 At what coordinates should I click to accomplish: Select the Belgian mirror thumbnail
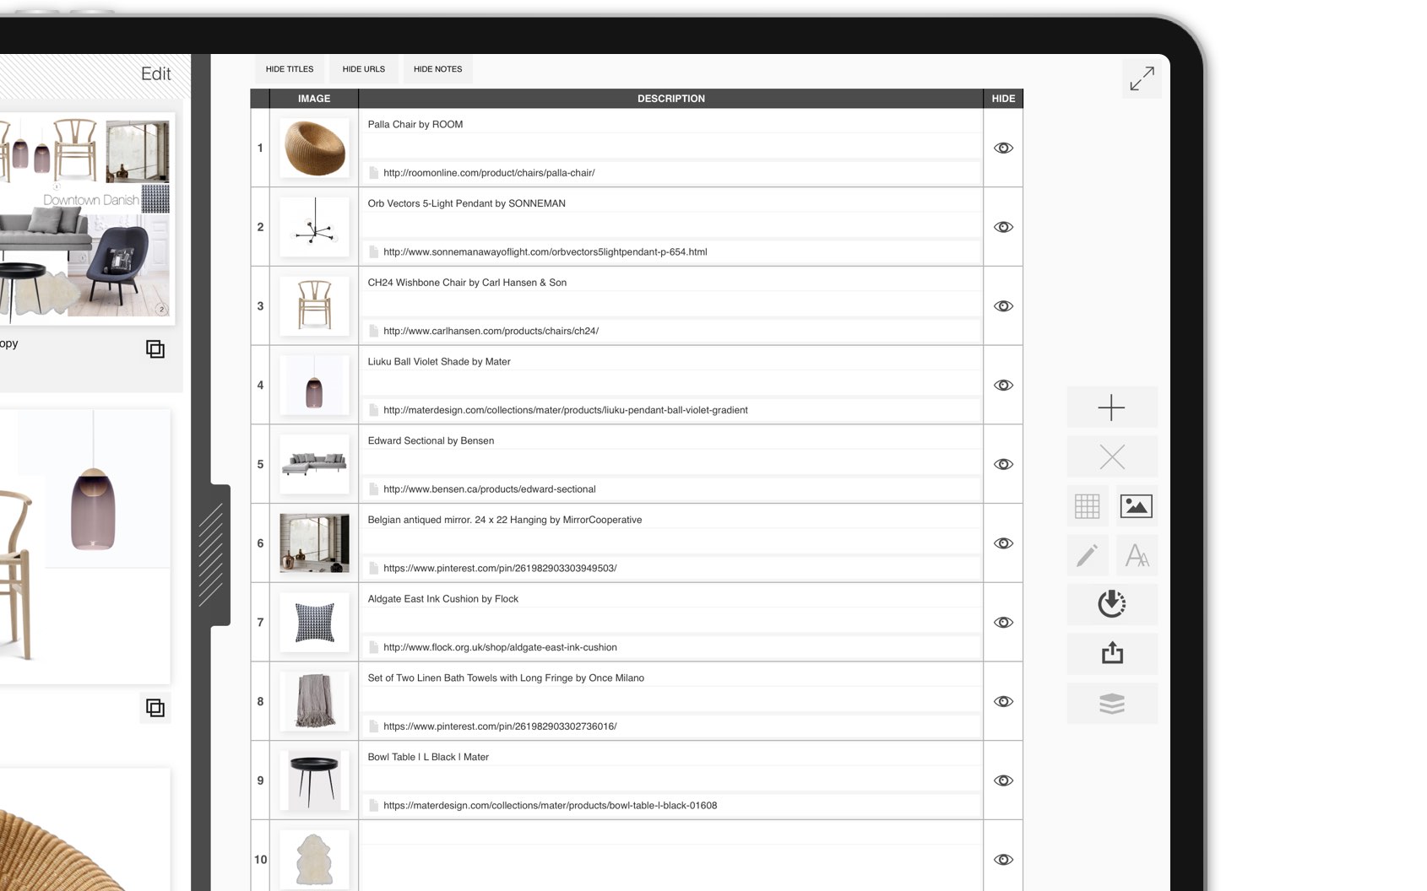(314, 543)
